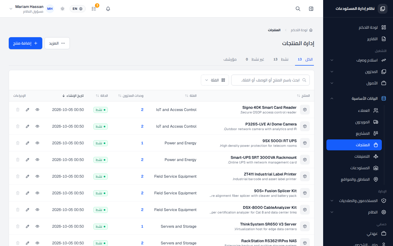View ThinkSystem SR650 V3 Server details
The image size is (393, 246).
(x=37, y=226)
